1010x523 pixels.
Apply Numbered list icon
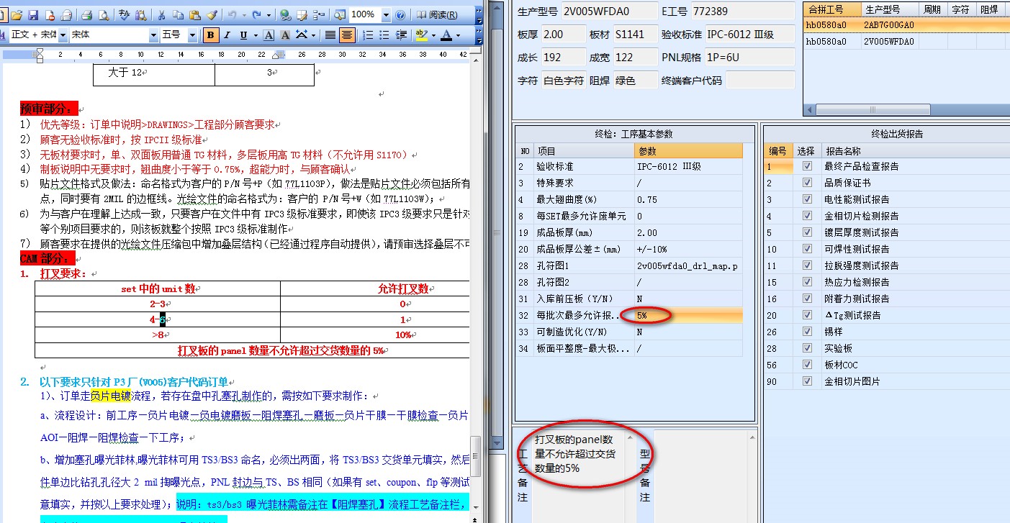click(x=368, y=35)
